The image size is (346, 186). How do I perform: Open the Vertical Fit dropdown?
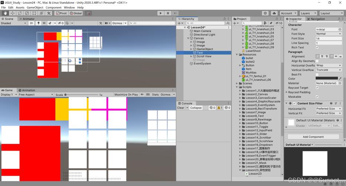pyautogui.click(x=329, y=113)
